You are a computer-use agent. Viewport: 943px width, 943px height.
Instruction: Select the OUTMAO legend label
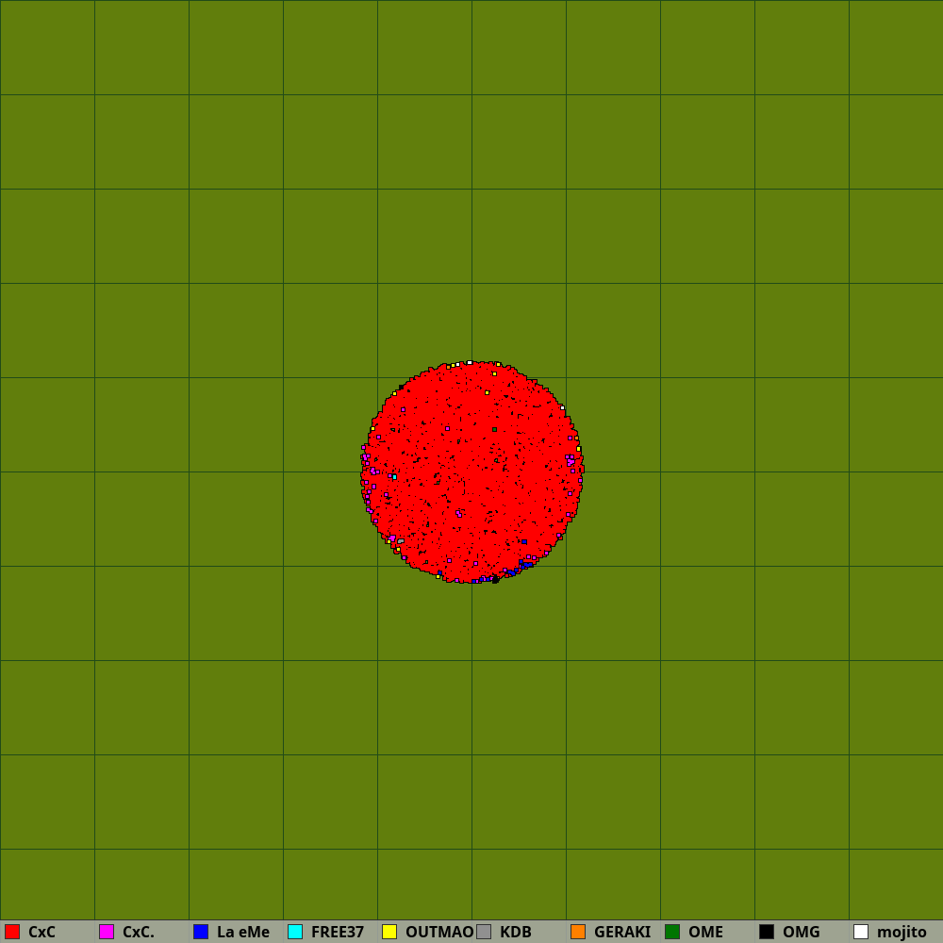(x=439, y=933)
